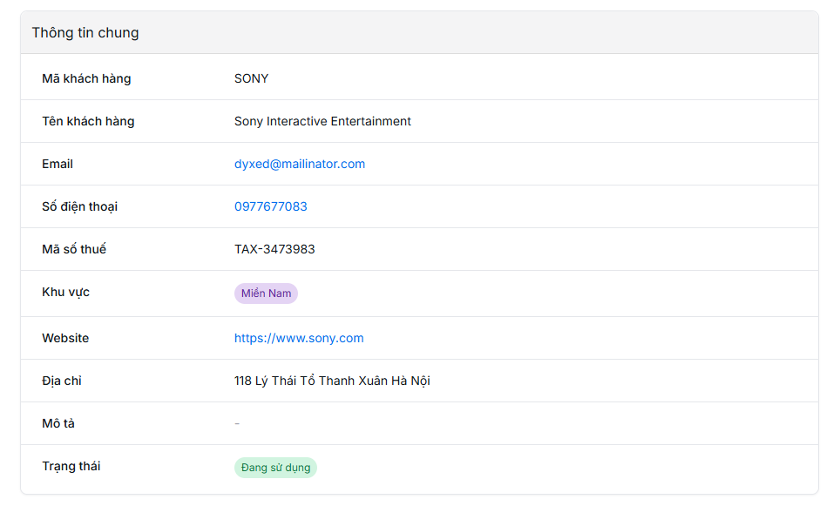Click the tax code value TAX-3473983
The image size is (826, 506).
(x=274, y=249)
